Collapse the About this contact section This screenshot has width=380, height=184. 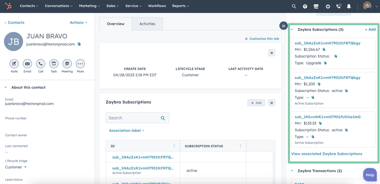pyautogui.click(x=6, y=87)
